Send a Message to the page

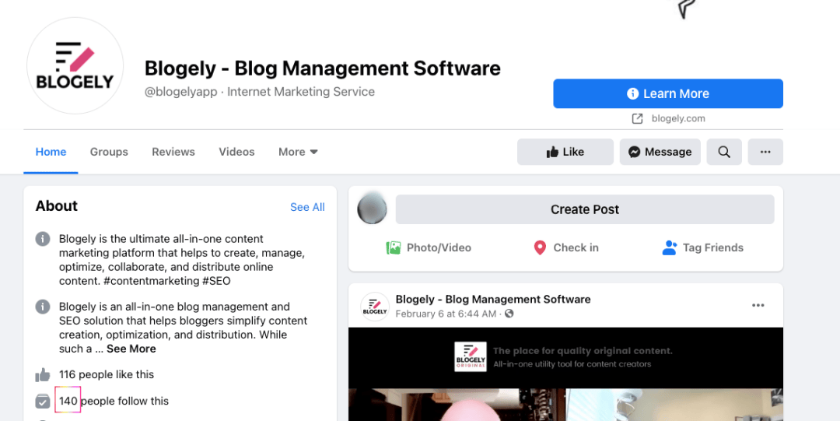click(x=660, y=152)
